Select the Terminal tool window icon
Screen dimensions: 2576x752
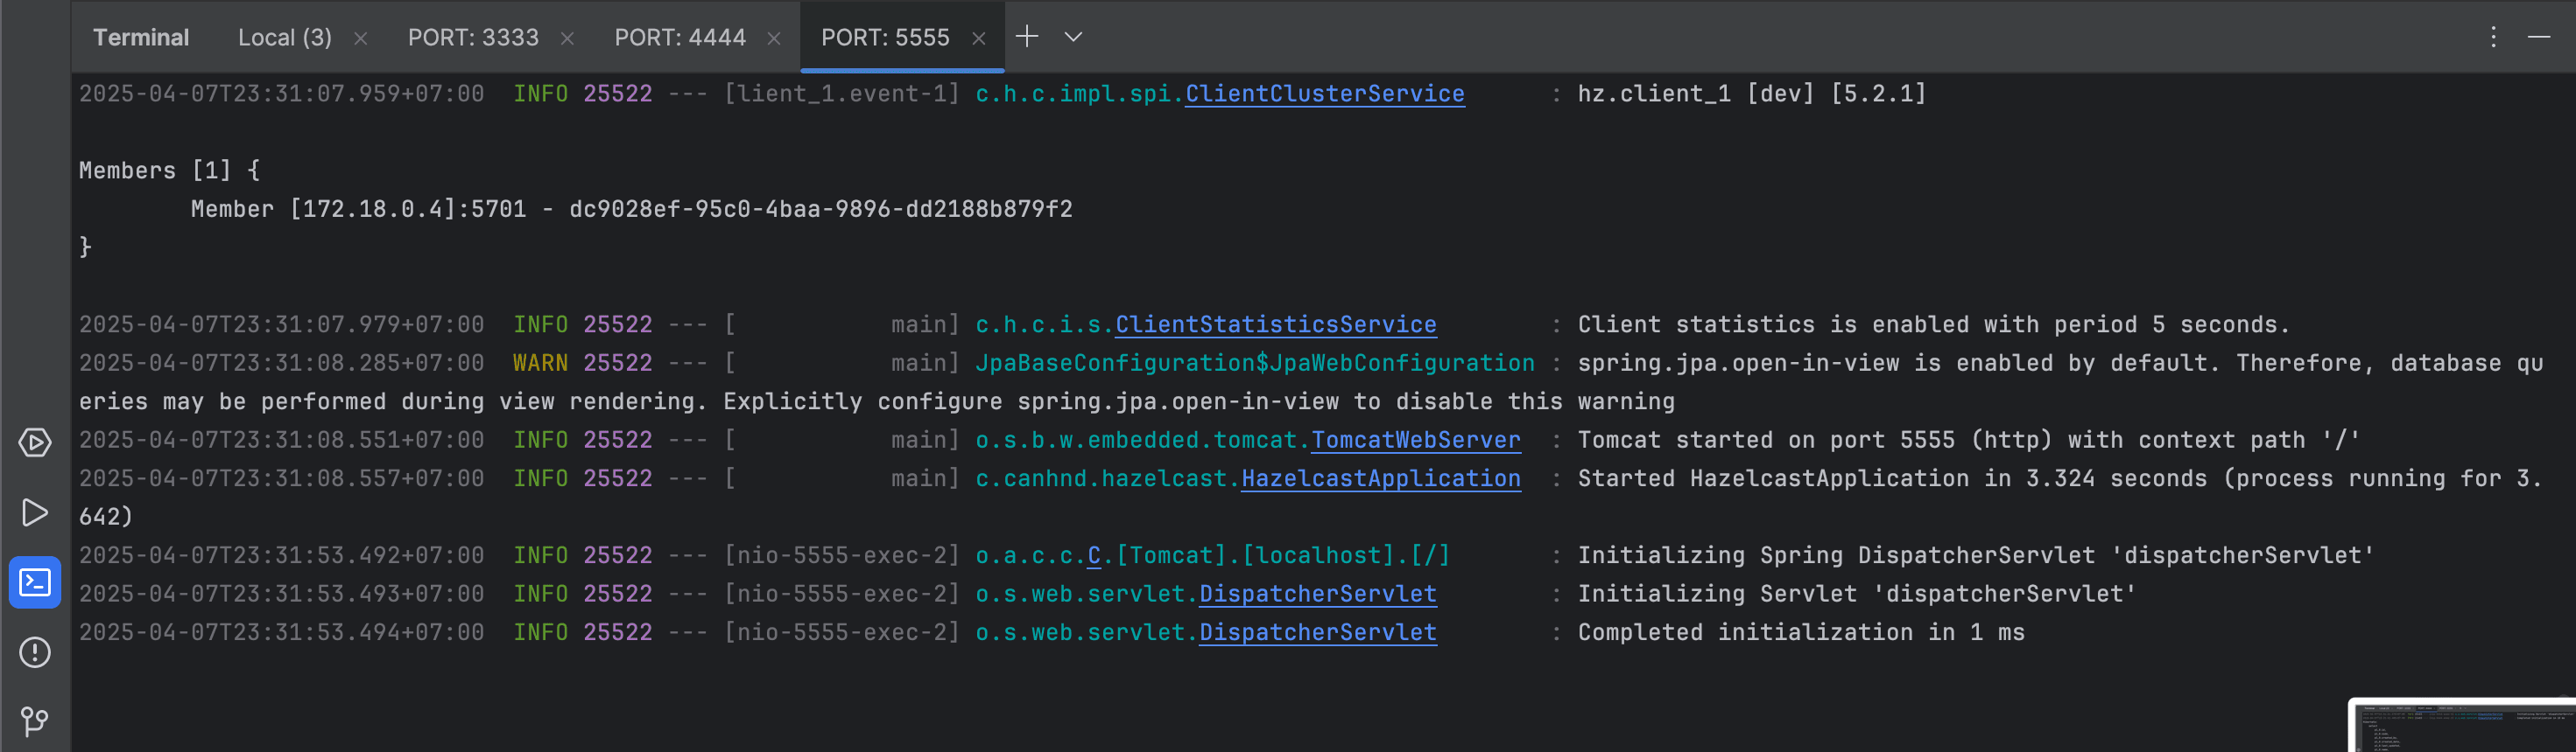(35, 582)
